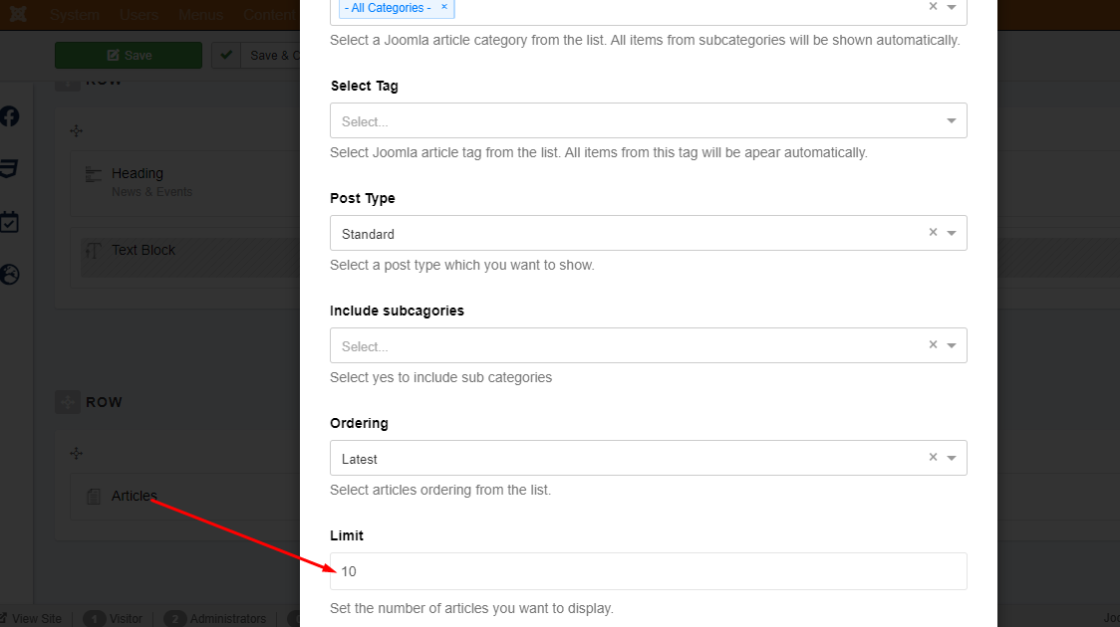The image size is (1120, 627).
Task: Clear the Post Type Standard selection
Action: 933,233
